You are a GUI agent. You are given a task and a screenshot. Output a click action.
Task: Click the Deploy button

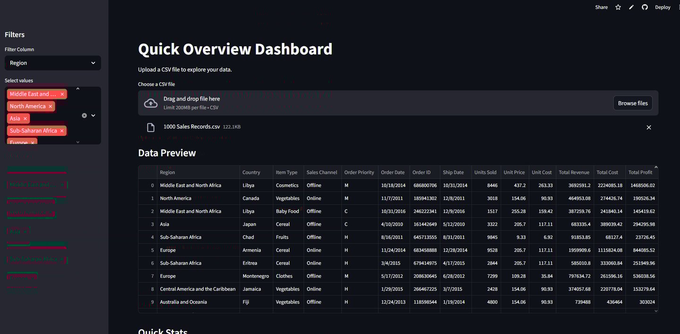663,7
